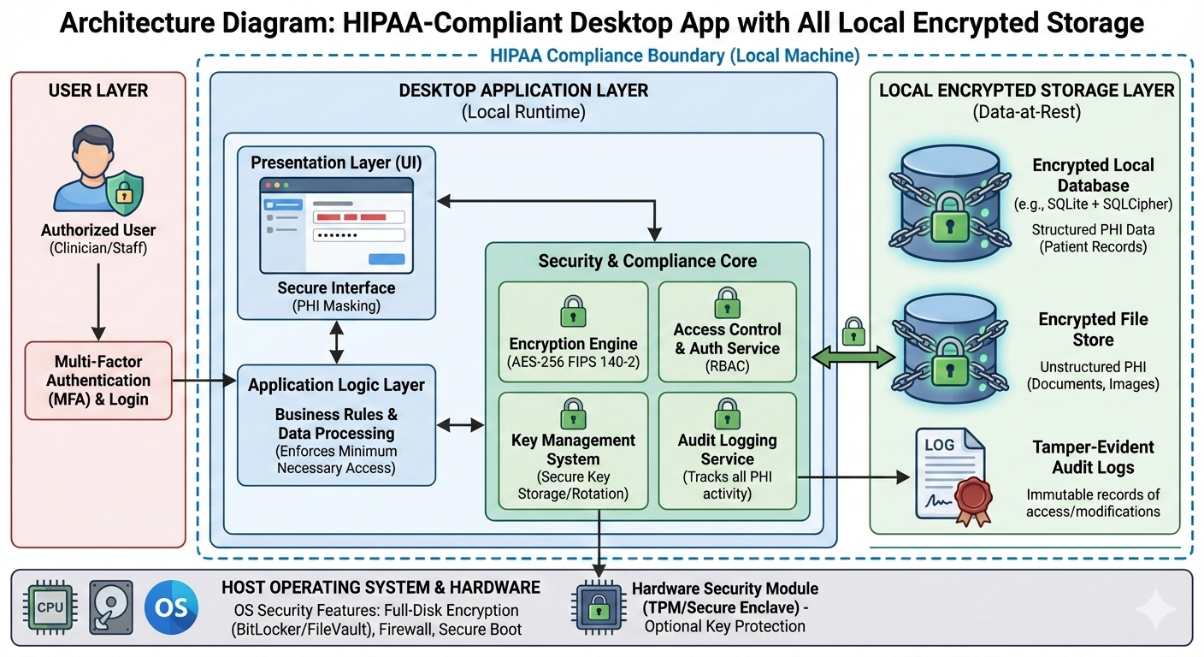The height and width of the screenshot is (657, 1204).
Task: Expand the Security & Compliance Core panel
Action: tap(648, 261)
